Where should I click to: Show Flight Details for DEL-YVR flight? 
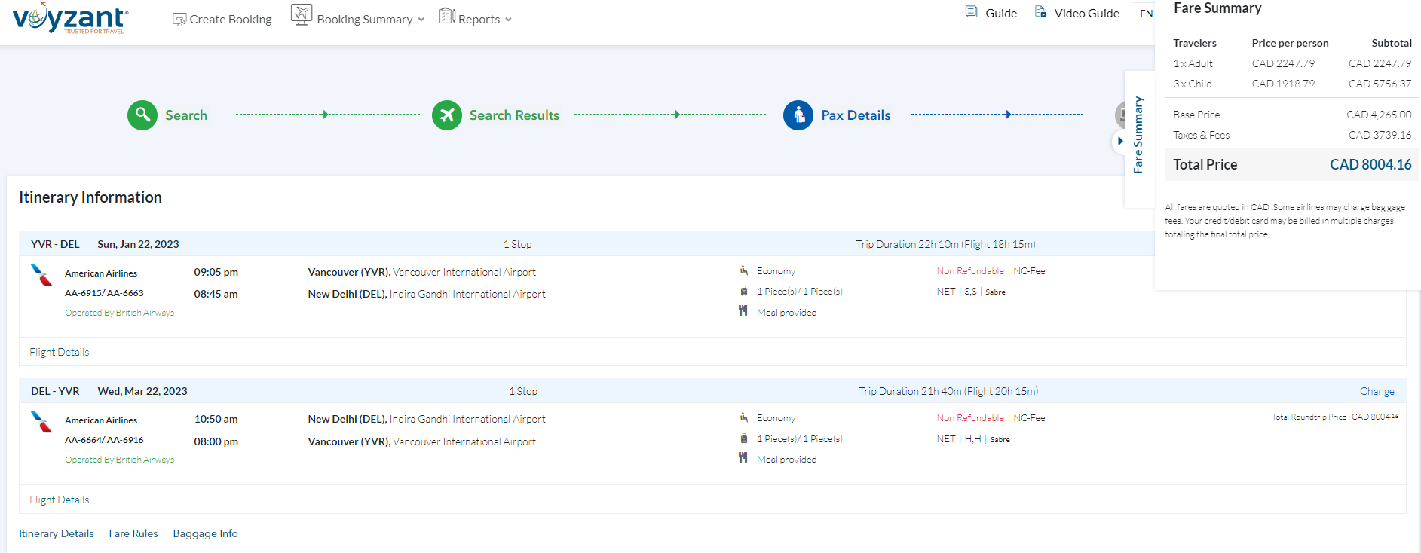click(60, 500)
